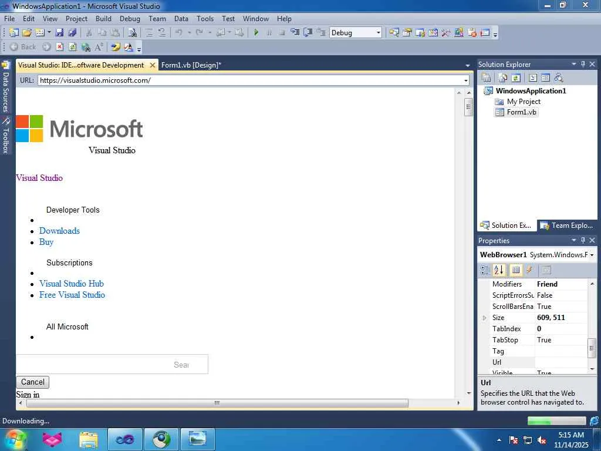Open the Downloads link on page
This screenshot has width=601, height=451.
[x=59, y=230]
